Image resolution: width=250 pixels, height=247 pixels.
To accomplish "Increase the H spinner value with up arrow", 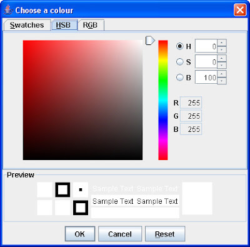I will [222, 43].
